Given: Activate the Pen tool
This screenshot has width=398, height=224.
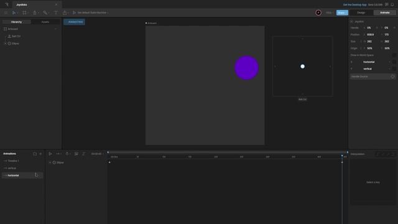Looking at the screenshot, I should (45, 12).
